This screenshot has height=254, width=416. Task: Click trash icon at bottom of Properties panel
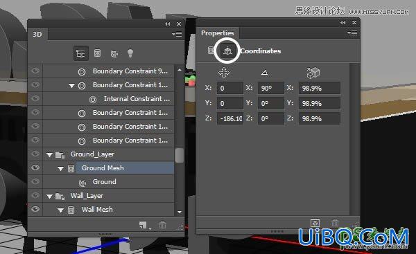[x=335, y=222]
